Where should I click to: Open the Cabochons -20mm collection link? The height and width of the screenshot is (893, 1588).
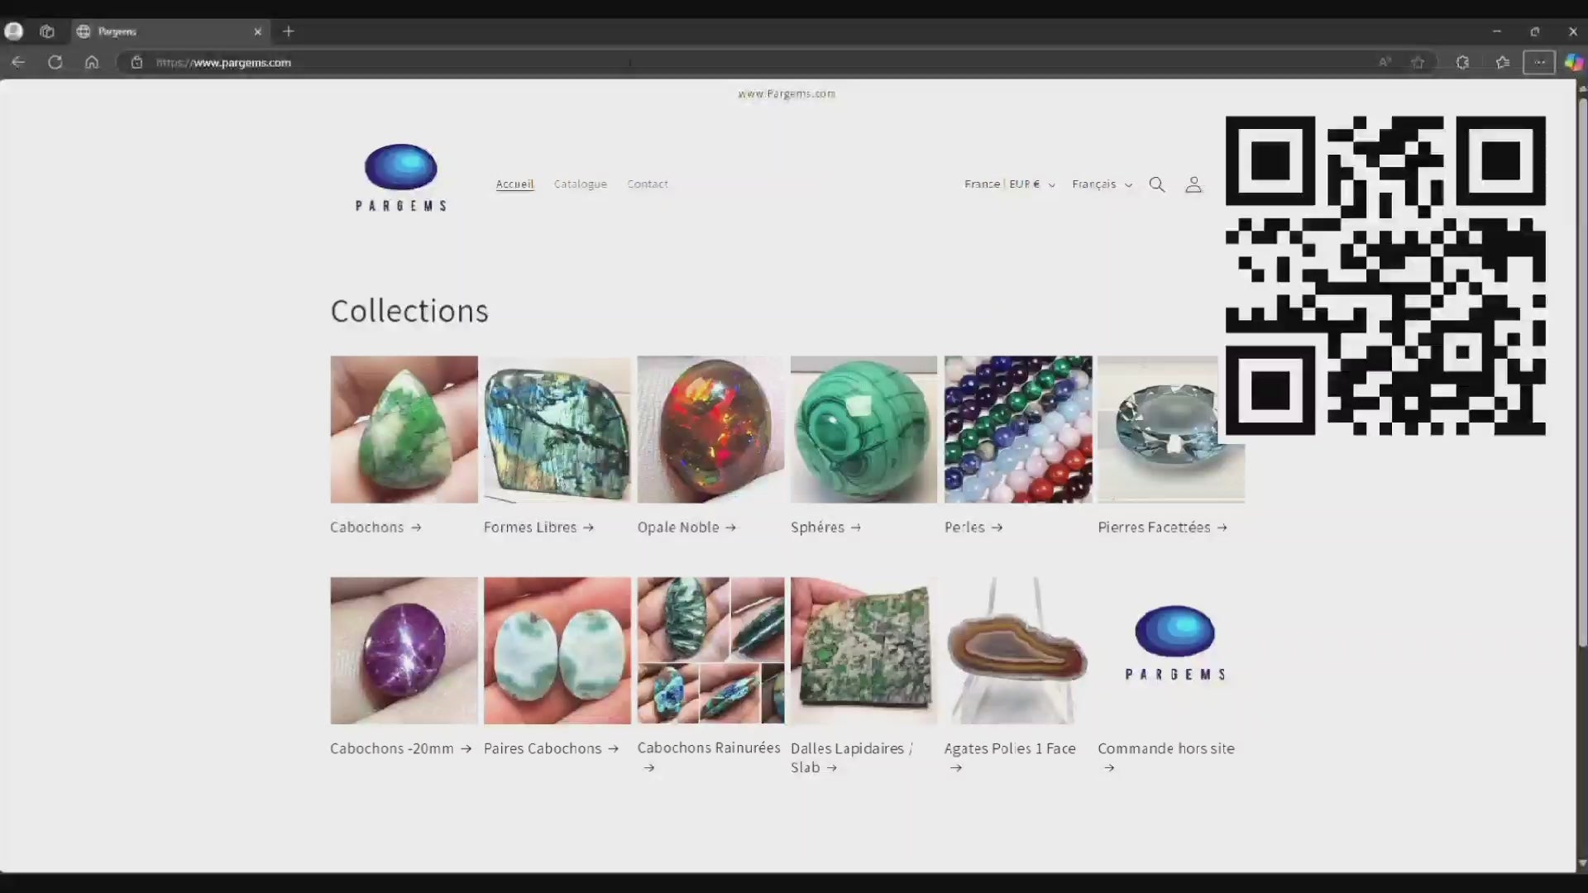pyautogui.click(x=400, y=748)
